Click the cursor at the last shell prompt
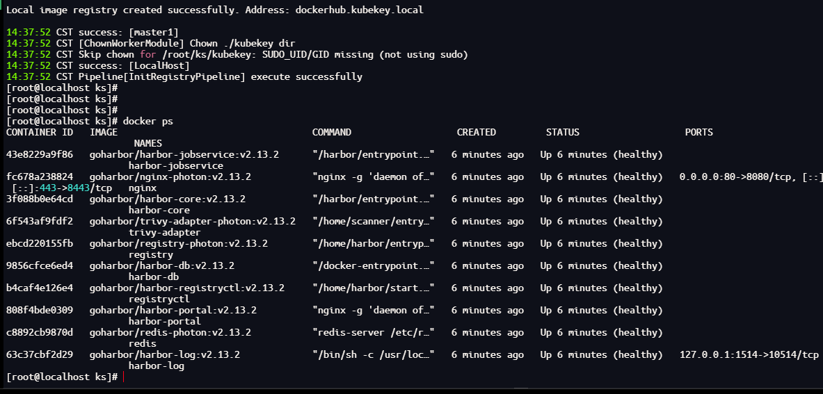Image resolution: width=823 pixels, height=394 pixels. click(x=124, y=377)
